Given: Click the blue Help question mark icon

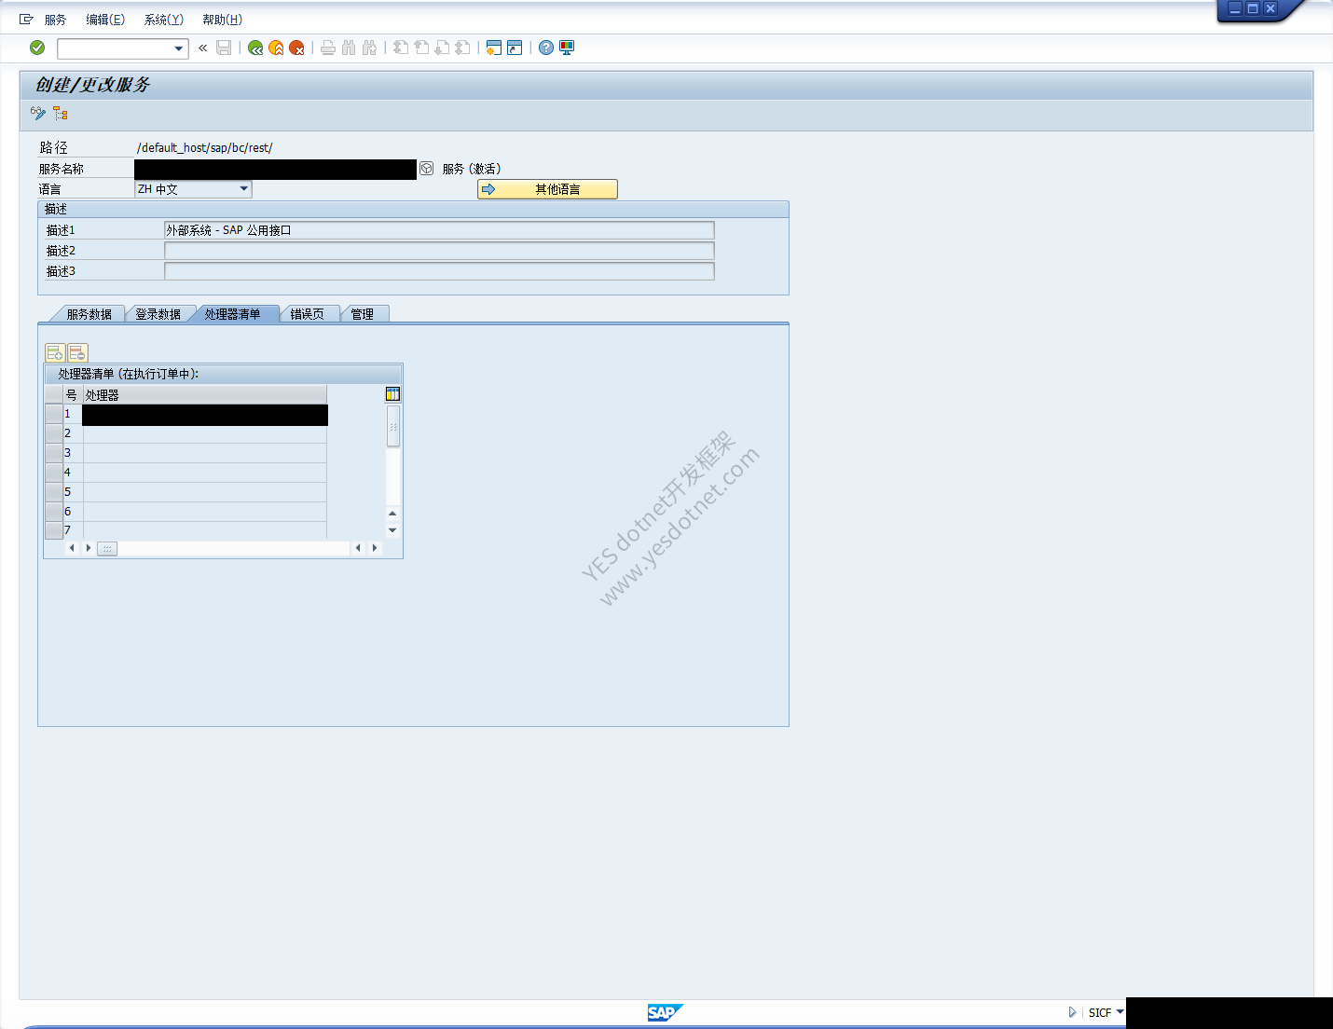Looking at the screenshot, I should 546,48.
